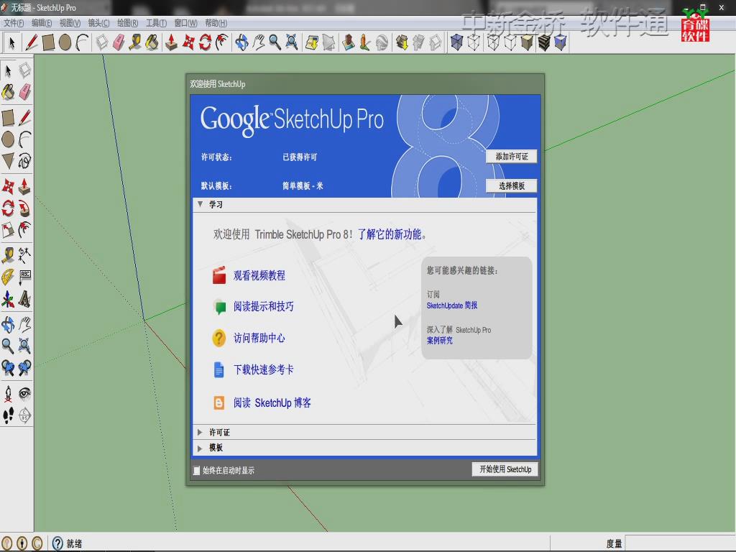Toggle Back Edges face style
The width and height of the screenshot is (736, 552).
click(x=474, y=42)
